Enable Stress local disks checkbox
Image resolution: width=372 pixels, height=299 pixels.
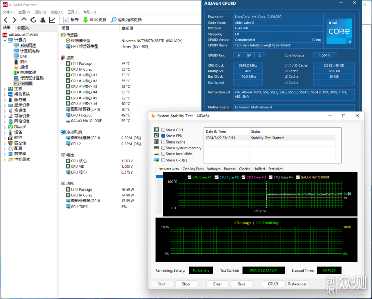(163, 154)
